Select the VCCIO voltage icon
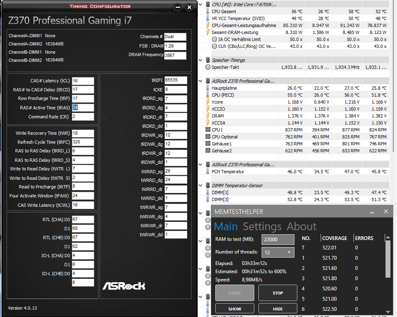Image resolution: width=397 pixels, height=317 pixels. click(x=208, y=109)
